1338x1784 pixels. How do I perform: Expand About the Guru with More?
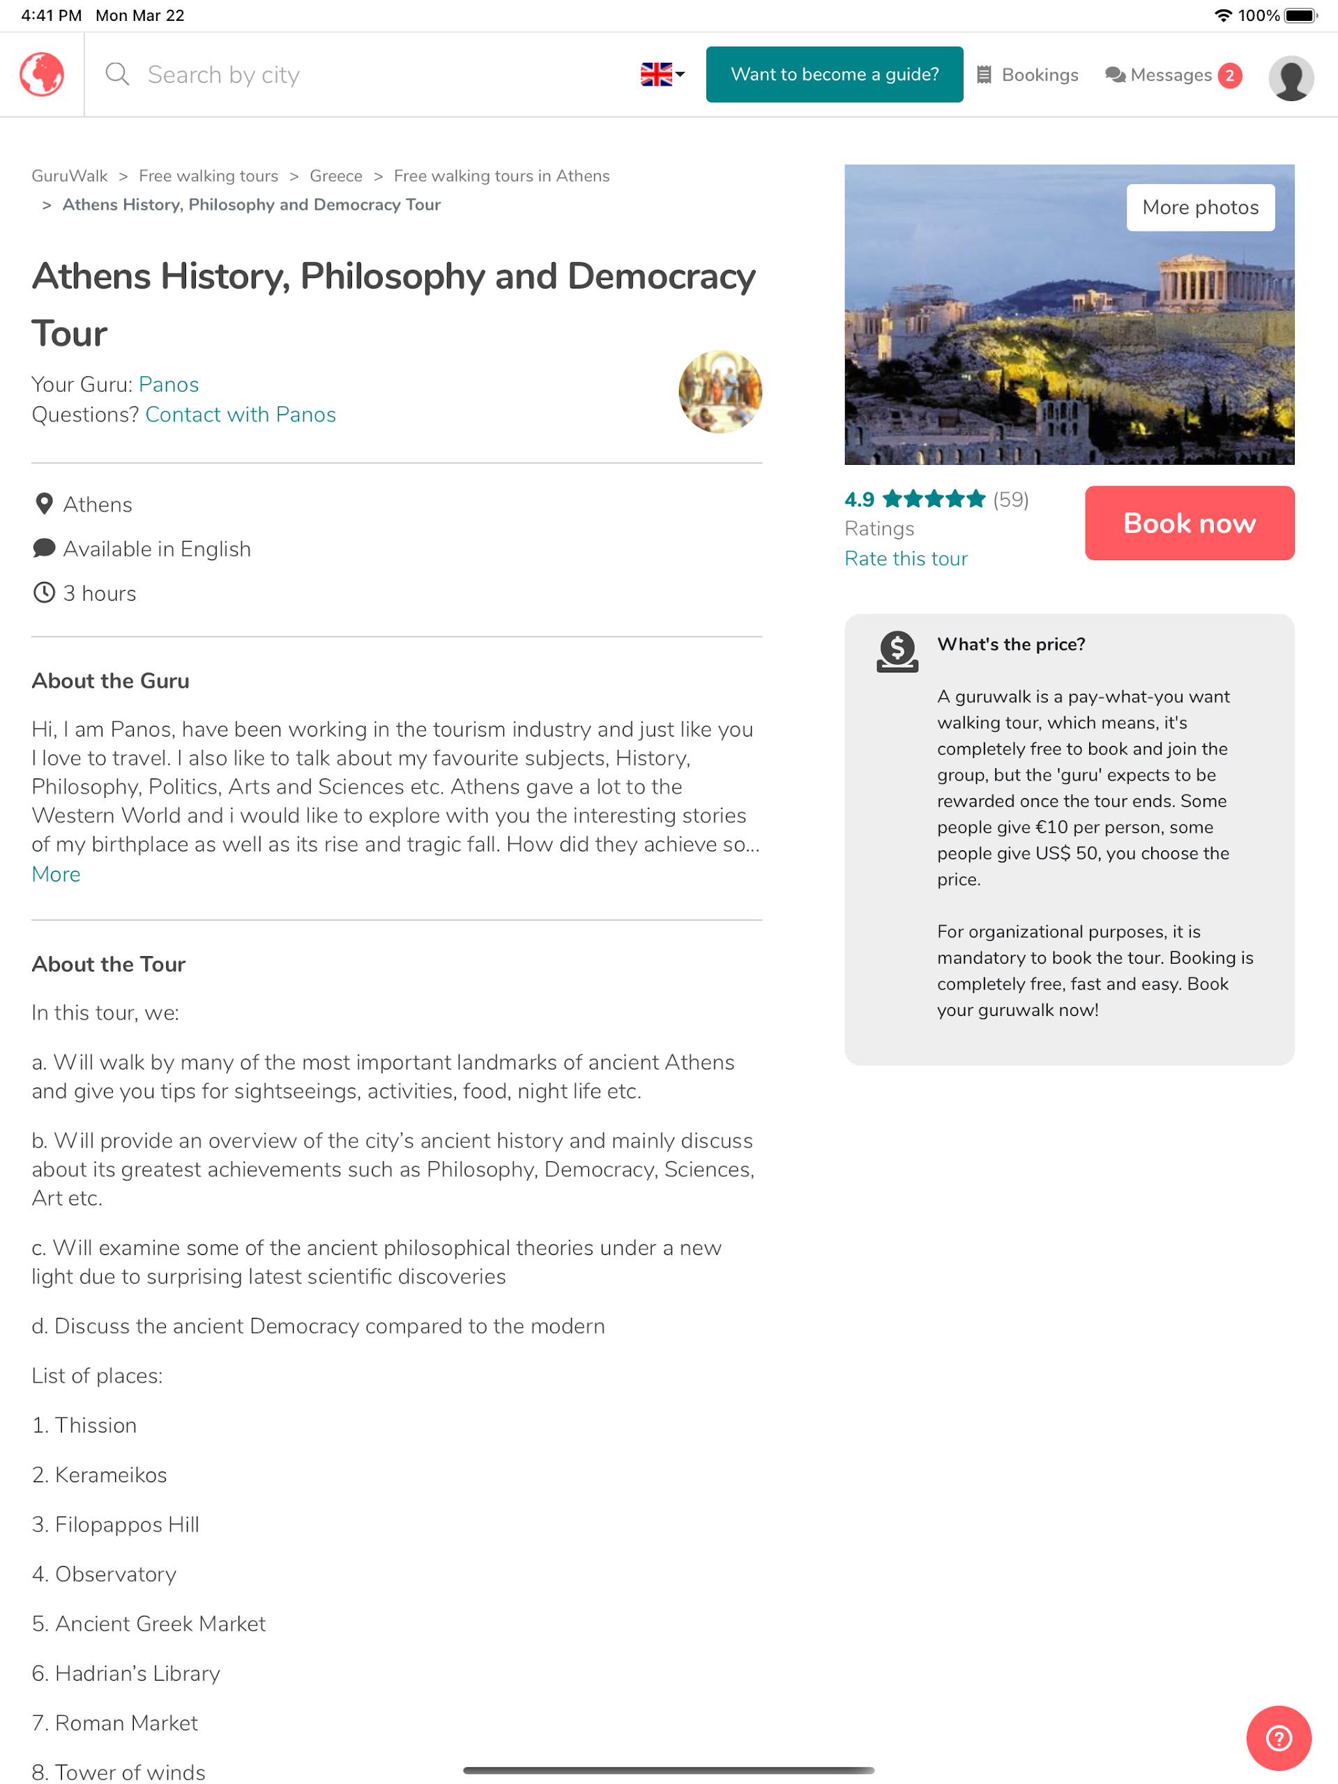point(56,873)
